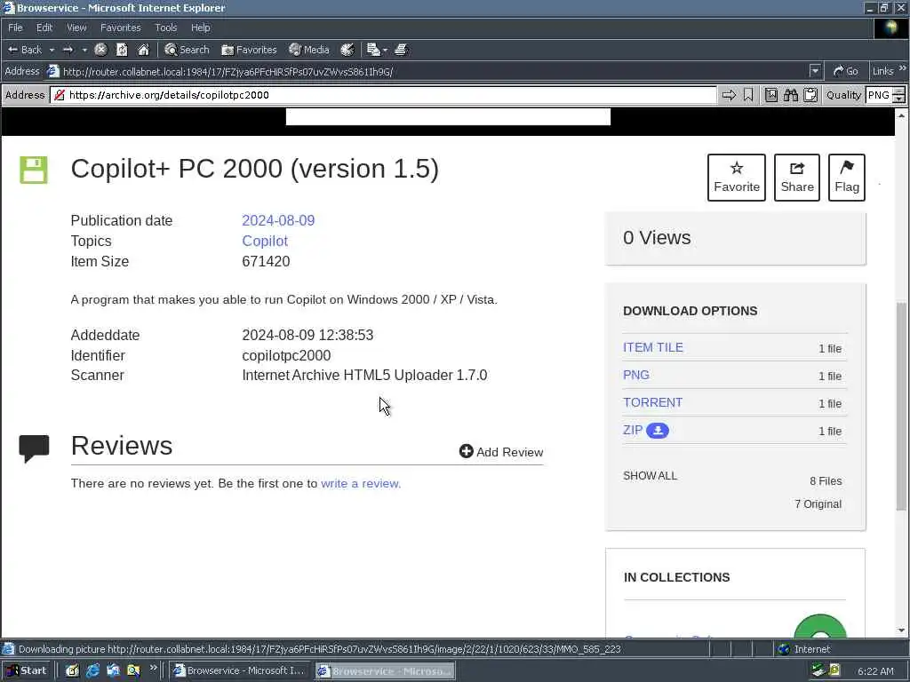910x682 pixels.
Task: Click the PNG download option
Action: click(636, 375)
